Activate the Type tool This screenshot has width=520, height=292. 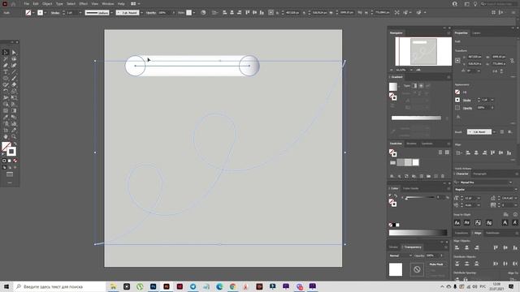click(x=6, y=72)
